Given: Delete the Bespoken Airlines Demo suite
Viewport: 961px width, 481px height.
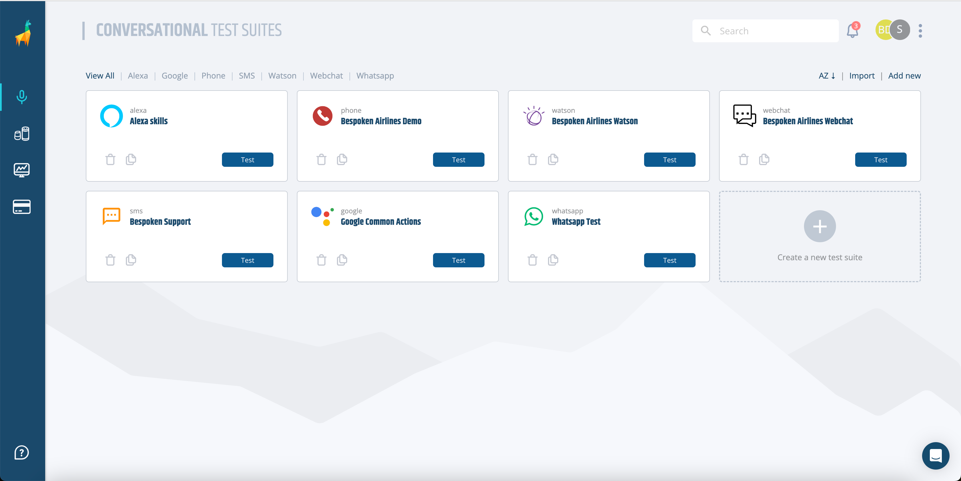Looking at the screenshot, I should [321, 159].
